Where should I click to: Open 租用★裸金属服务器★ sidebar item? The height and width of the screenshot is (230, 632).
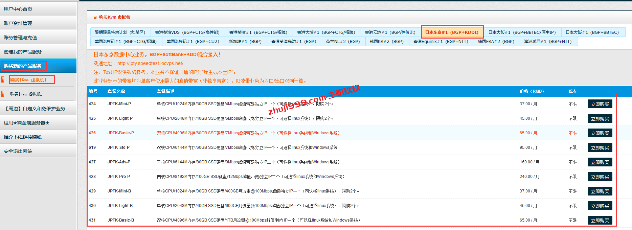coord(38,122)
